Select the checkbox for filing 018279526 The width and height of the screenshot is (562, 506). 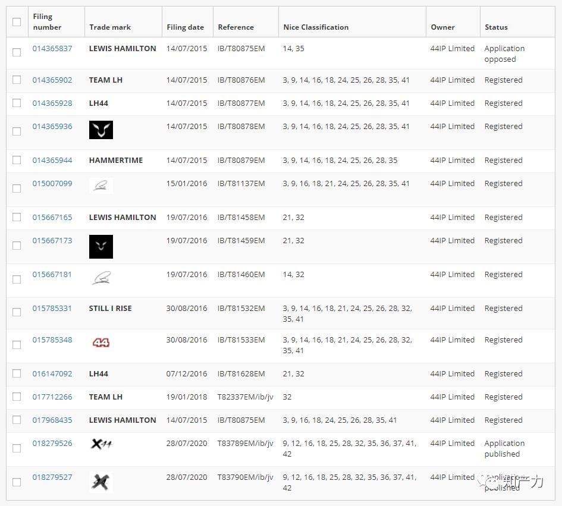[17, 448]
